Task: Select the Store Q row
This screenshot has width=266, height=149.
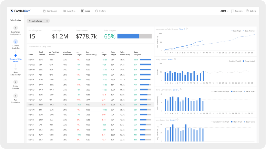Action: [90, 65]
